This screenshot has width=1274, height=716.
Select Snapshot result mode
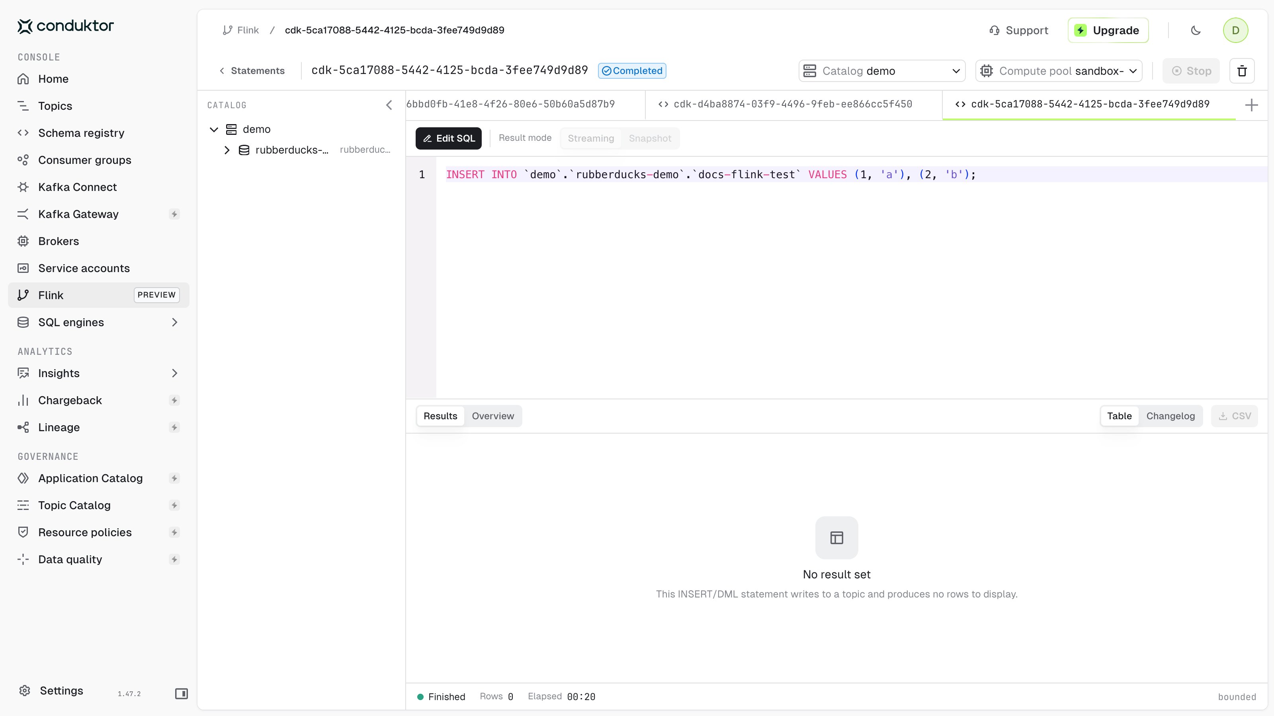pyautogui.click(x=650, y=138)
